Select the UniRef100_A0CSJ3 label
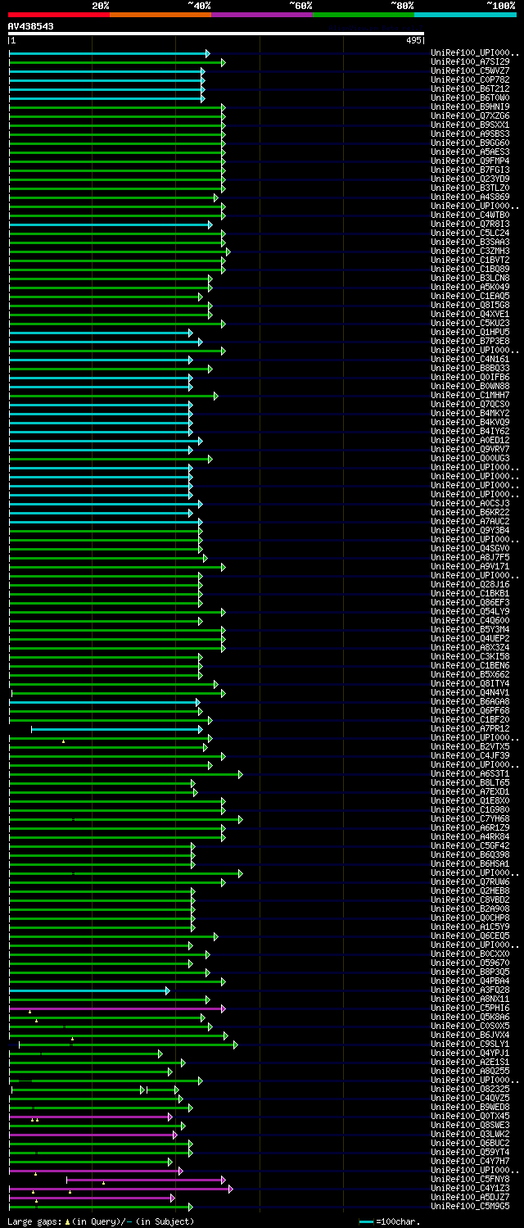 (470, 503)
